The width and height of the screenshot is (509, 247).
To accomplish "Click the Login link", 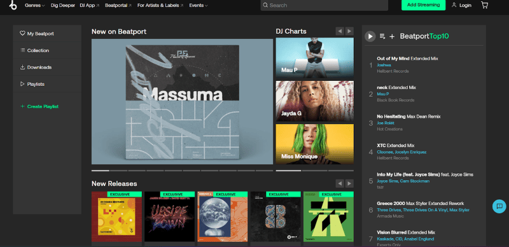I will coord(465,5).
